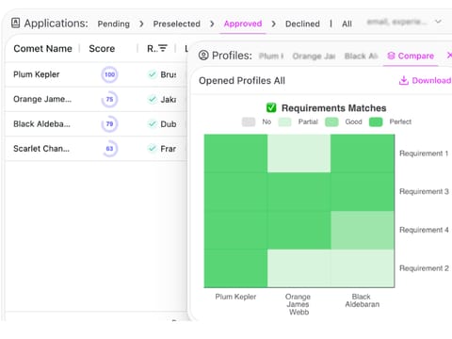Click the Requirement 1 row label
The image size is (452, 339).
click(424, 153)
